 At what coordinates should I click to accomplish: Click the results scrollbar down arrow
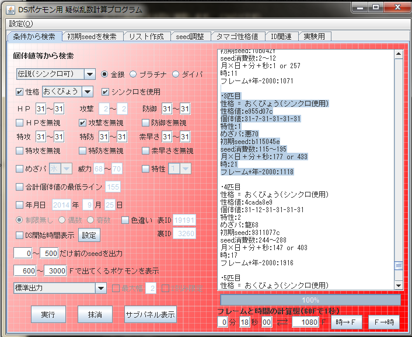tap(399, 286)
